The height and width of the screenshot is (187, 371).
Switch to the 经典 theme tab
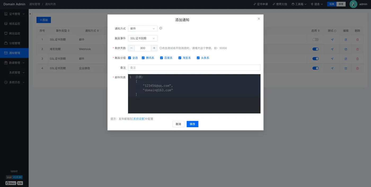pos(332,4)
